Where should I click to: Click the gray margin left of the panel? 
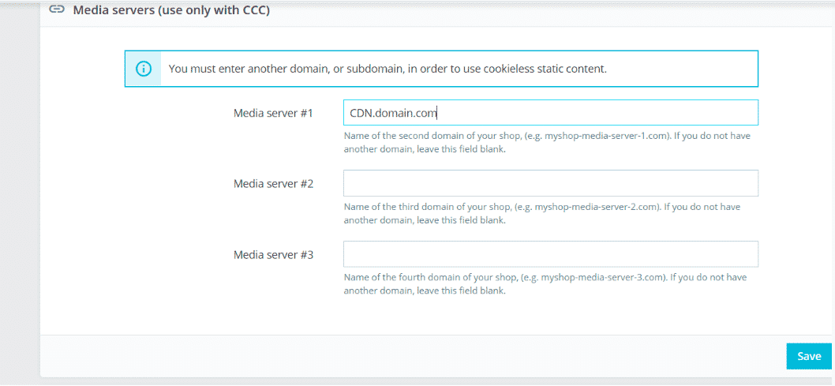tap(20, 192)
